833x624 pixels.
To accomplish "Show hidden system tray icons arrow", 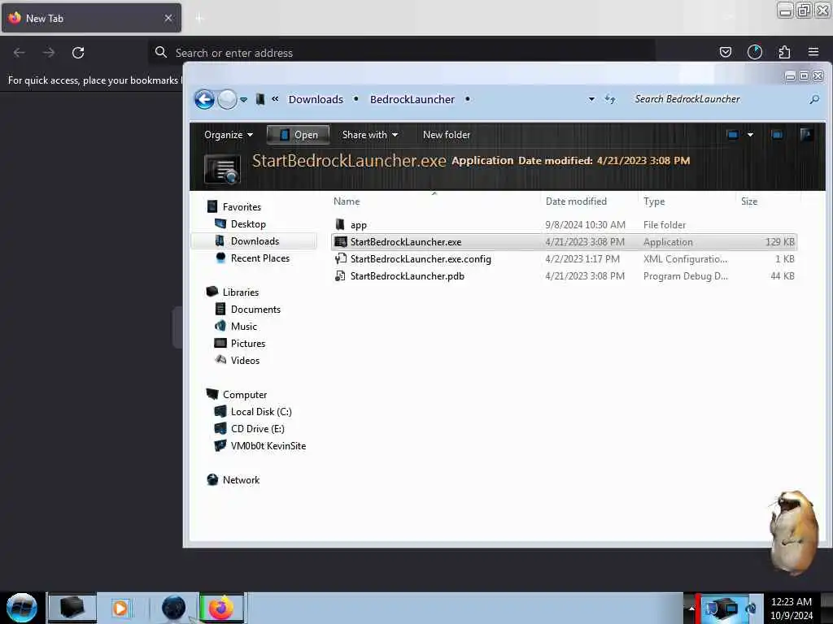I will point(691,608).
